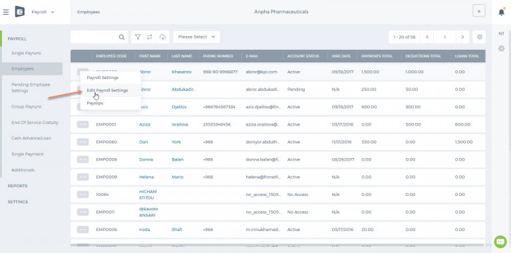This screenshot has height=253, width=511.
Task: Open the Please Select dropdown
Action: [196, 37]
